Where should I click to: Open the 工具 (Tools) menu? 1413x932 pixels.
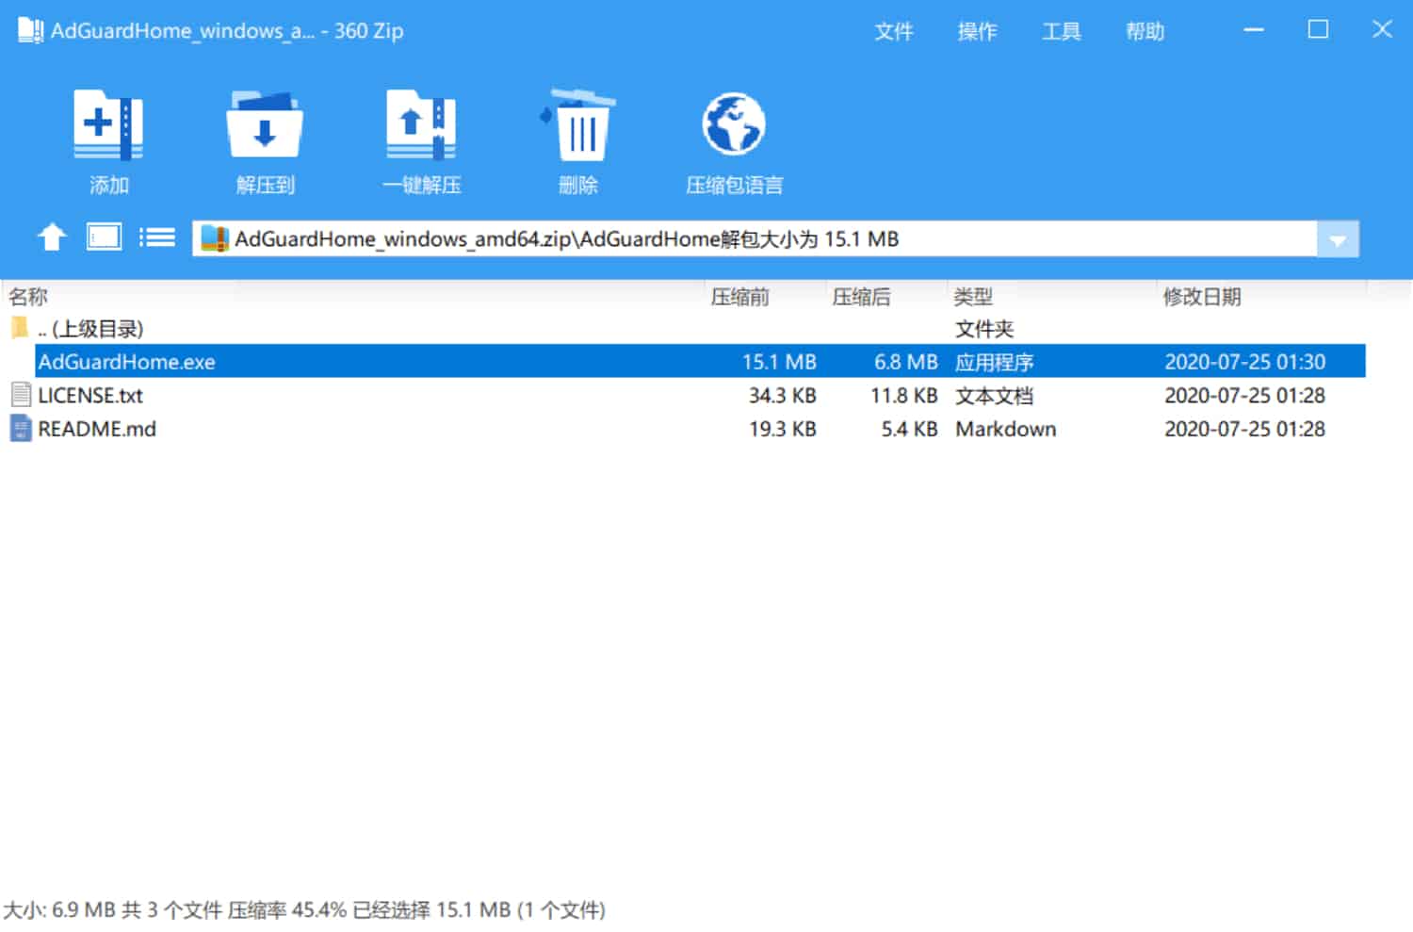[x=1062, y=31]
